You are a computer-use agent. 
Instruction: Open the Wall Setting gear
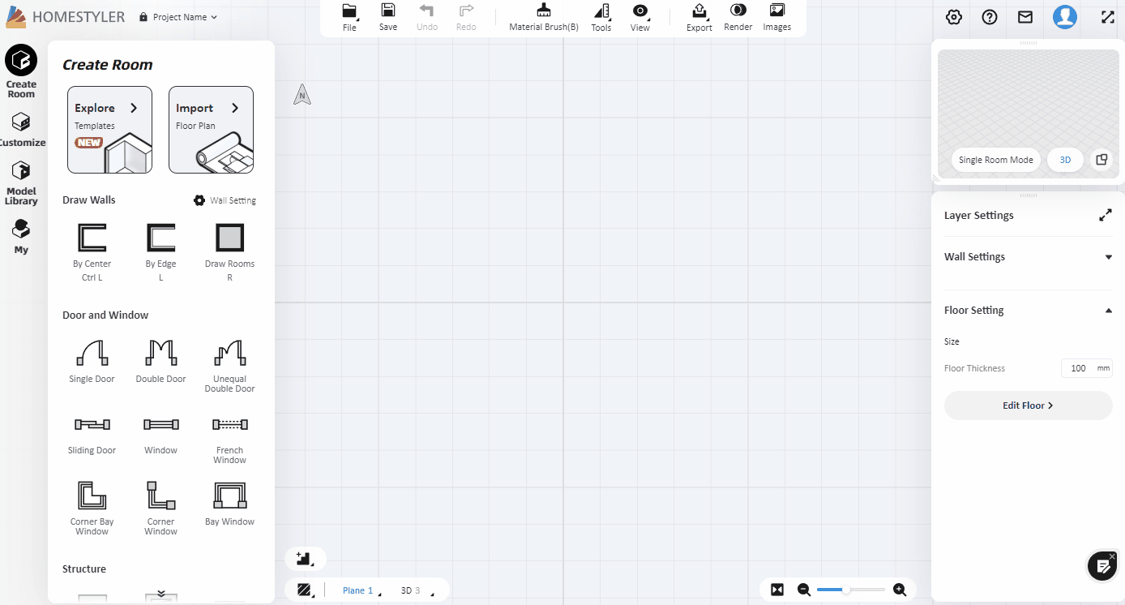coord(199,200)
